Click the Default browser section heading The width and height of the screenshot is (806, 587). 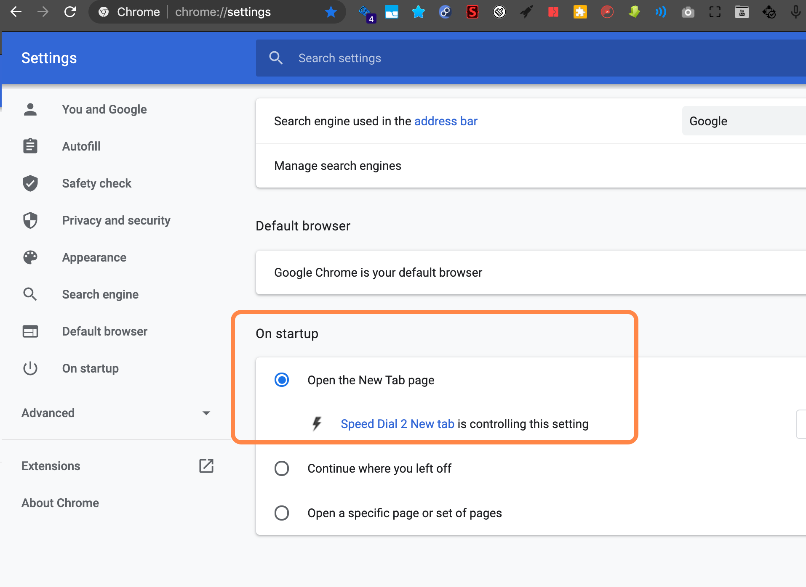click(303, 226)
